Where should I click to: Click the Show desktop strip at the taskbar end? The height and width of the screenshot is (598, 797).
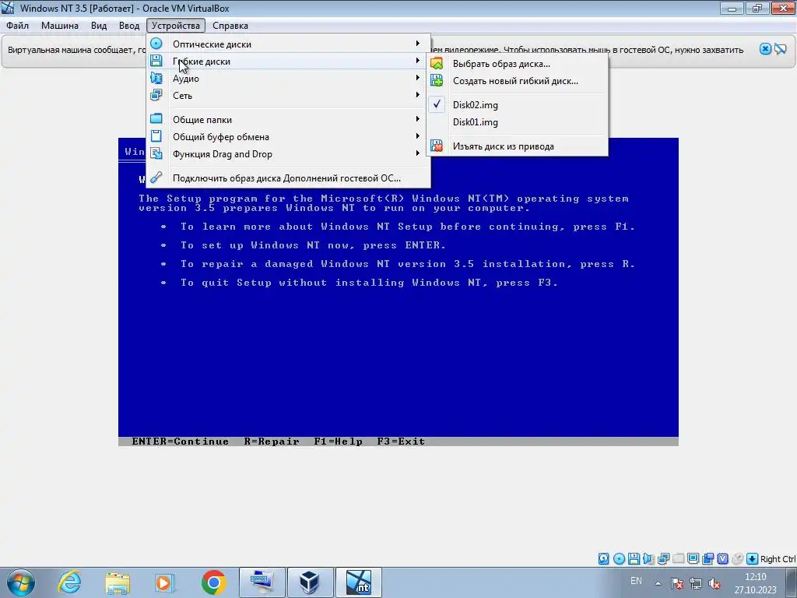click(792, 582)
